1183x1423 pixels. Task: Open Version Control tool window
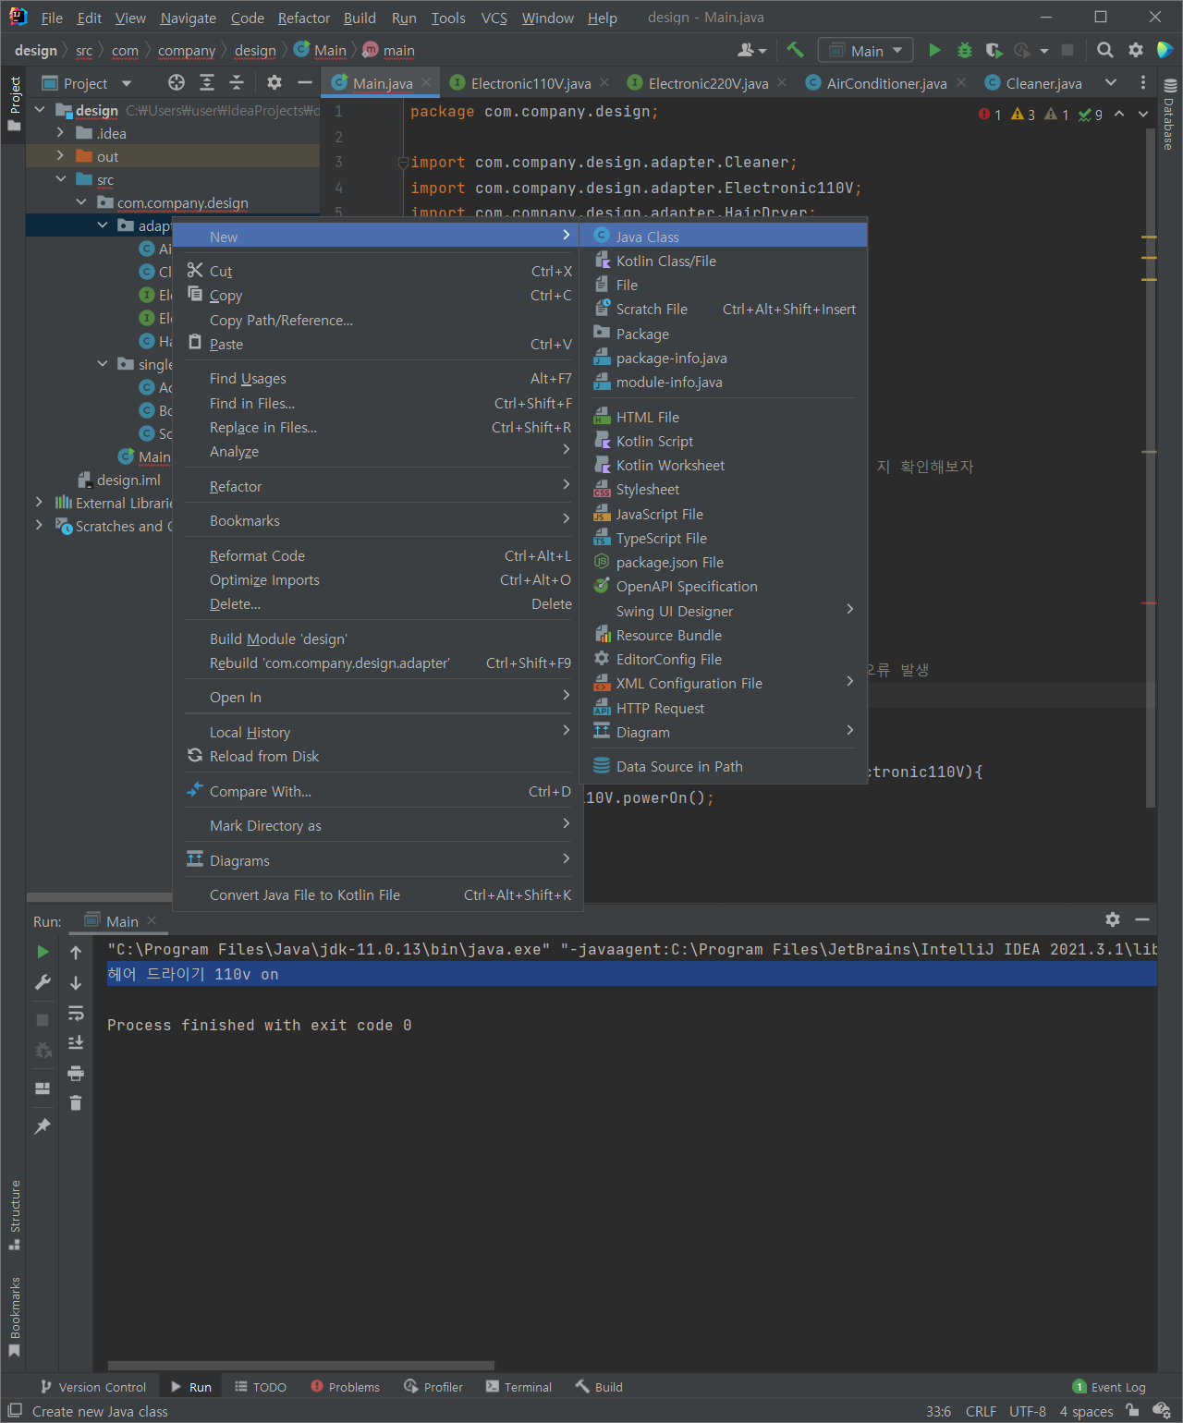[x=92, y=1387]
